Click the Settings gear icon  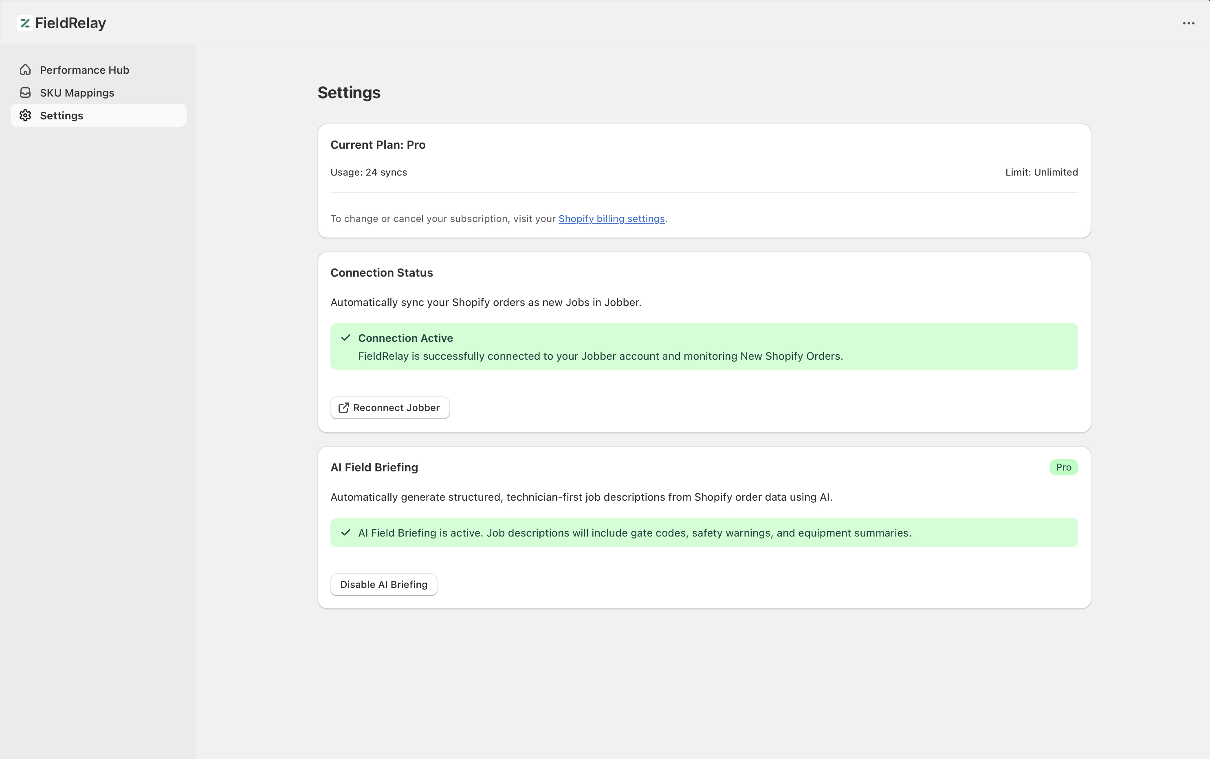click(x=25, y=115)
